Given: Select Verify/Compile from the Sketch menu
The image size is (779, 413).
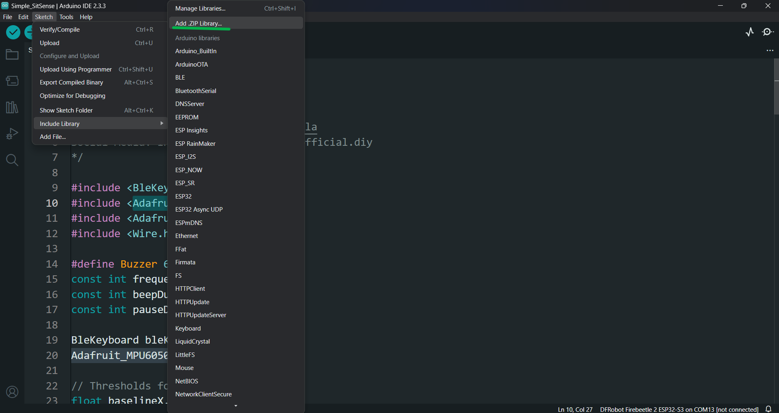Looking at the screenshot, I should pos(100,30).
